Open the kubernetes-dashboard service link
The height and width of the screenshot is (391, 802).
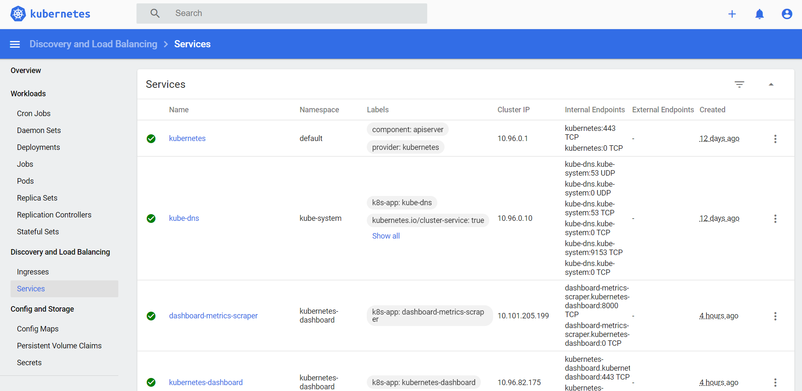pyautogui.click(x=206, y=383)
